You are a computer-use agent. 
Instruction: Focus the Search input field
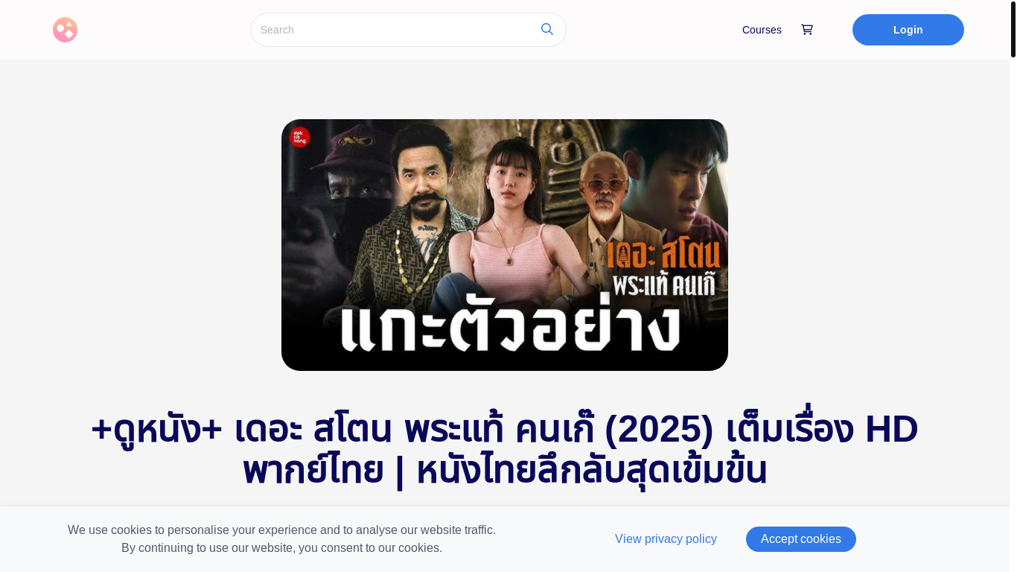(395, 30)
